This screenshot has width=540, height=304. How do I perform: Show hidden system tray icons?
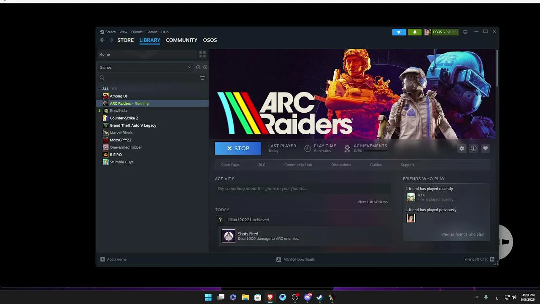tap(477, 297)
